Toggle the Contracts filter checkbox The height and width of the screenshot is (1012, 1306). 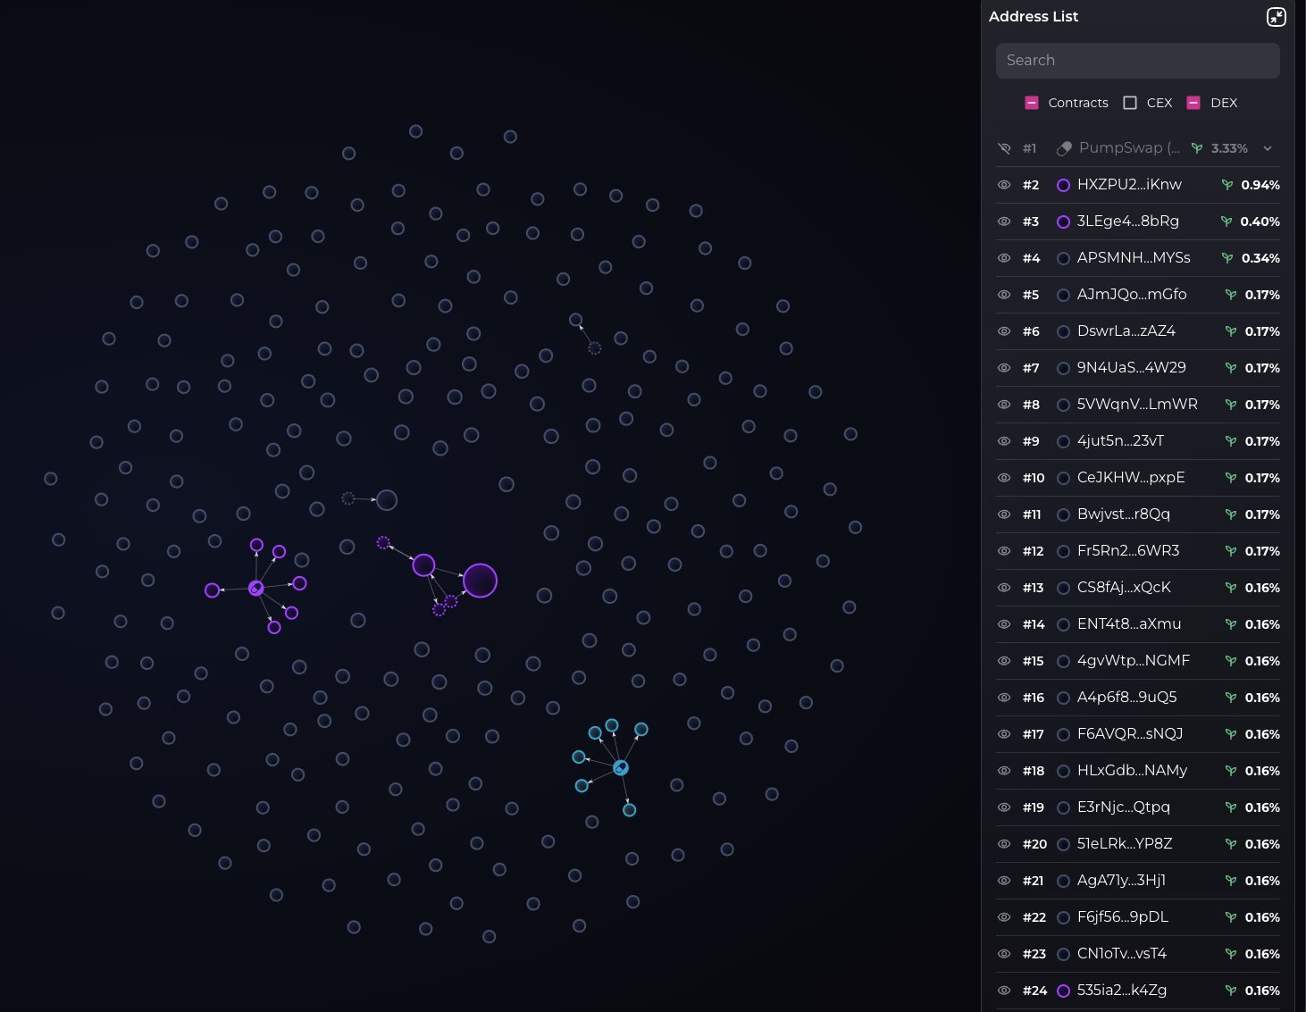click(x=1032, y=103)
